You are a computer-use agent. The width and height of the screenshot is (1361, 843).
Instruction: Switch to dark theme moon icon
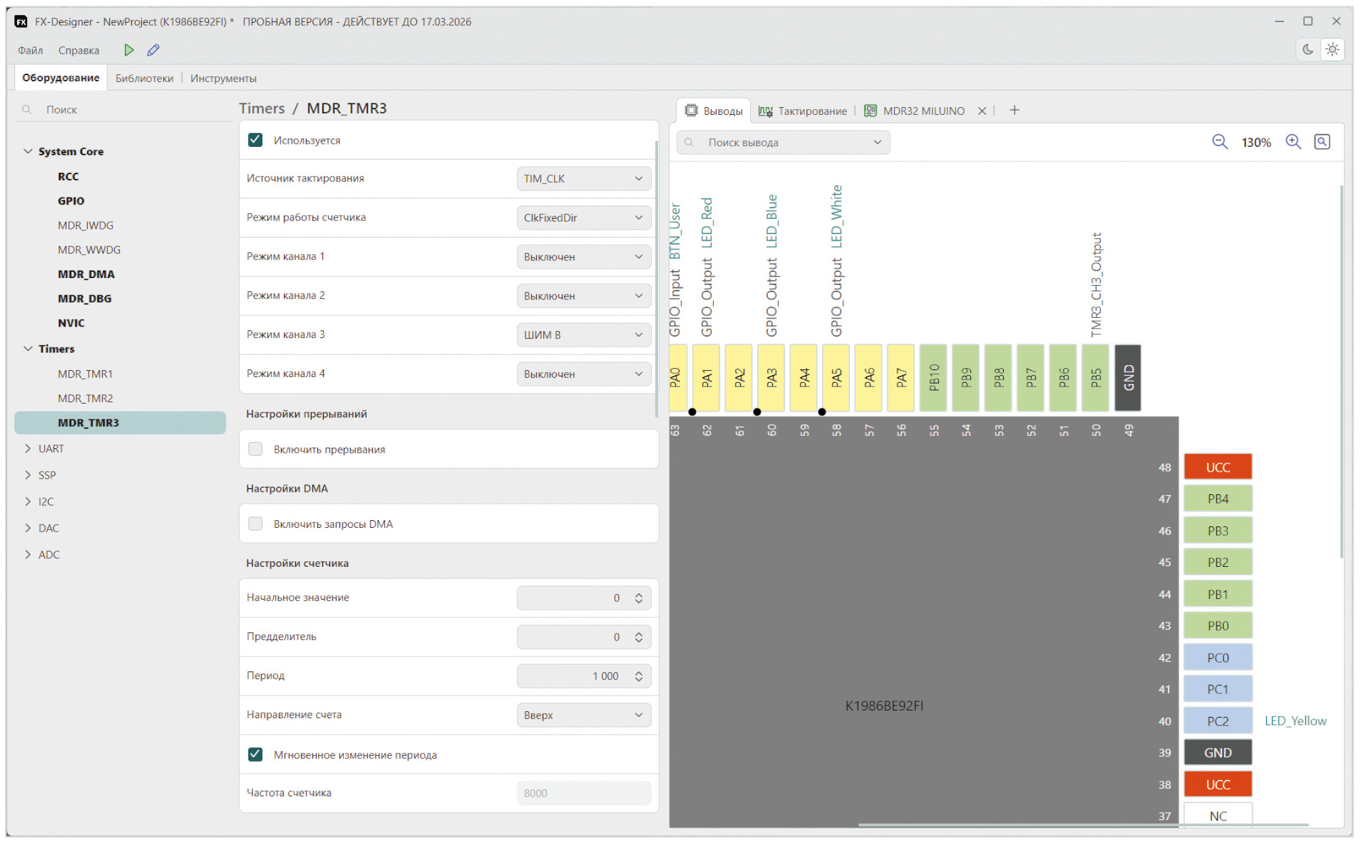pyautogui.click(x=1307, y=49)
